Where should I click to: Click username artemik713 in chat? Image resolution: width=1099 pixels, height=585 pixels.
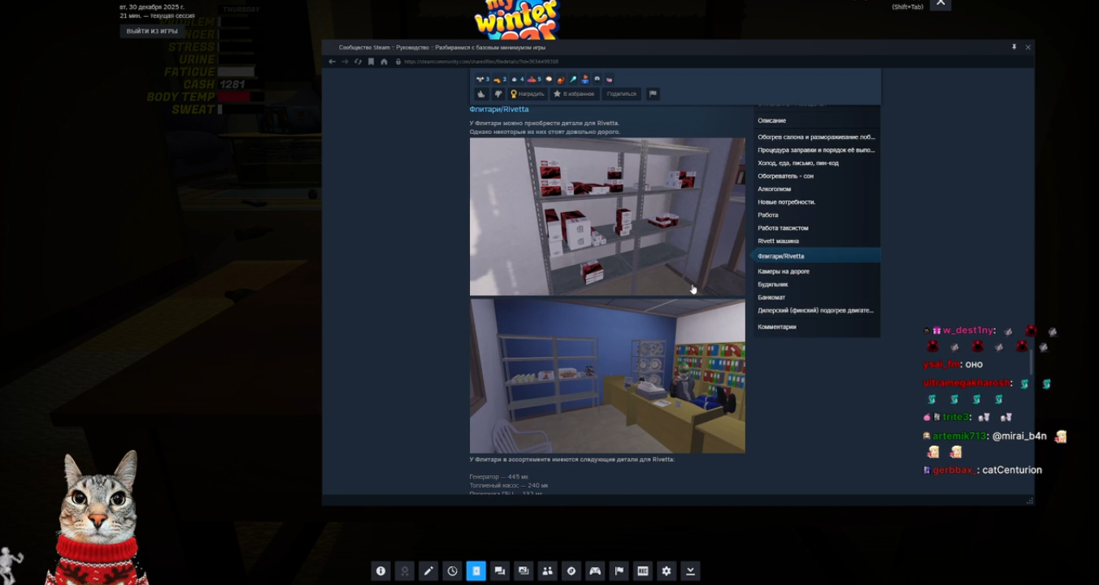tap(959, 436)
